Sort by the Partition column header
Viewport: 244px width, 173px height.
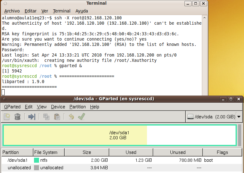point(17,152)
